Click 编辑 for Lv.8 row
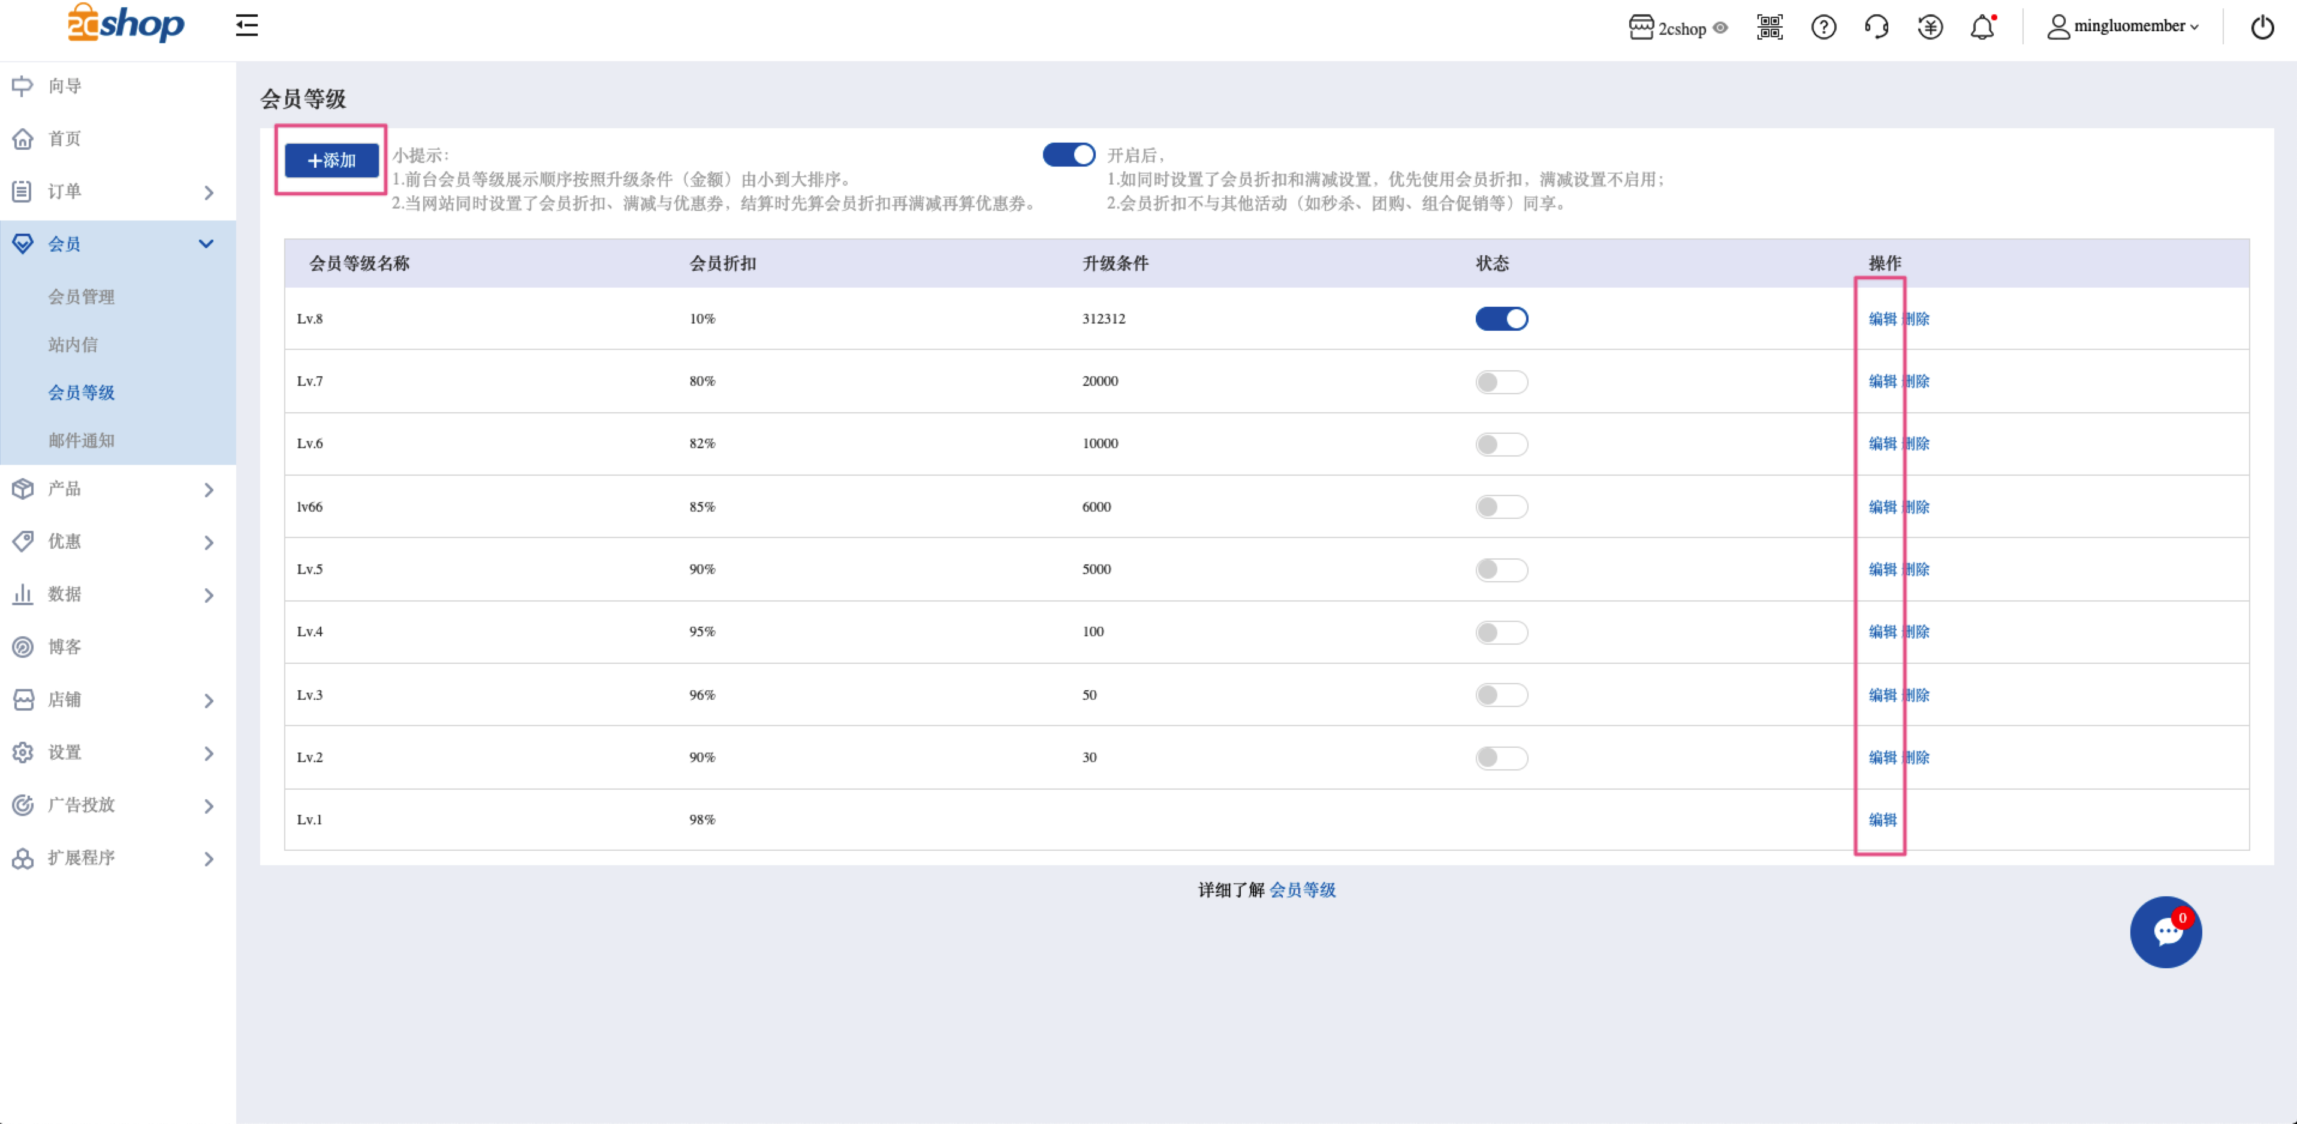Viewport: 2297px width, 1124px height. coord(1882,319)
